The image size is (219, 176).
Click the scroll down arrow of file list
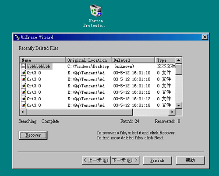click(x=179, y=105)
